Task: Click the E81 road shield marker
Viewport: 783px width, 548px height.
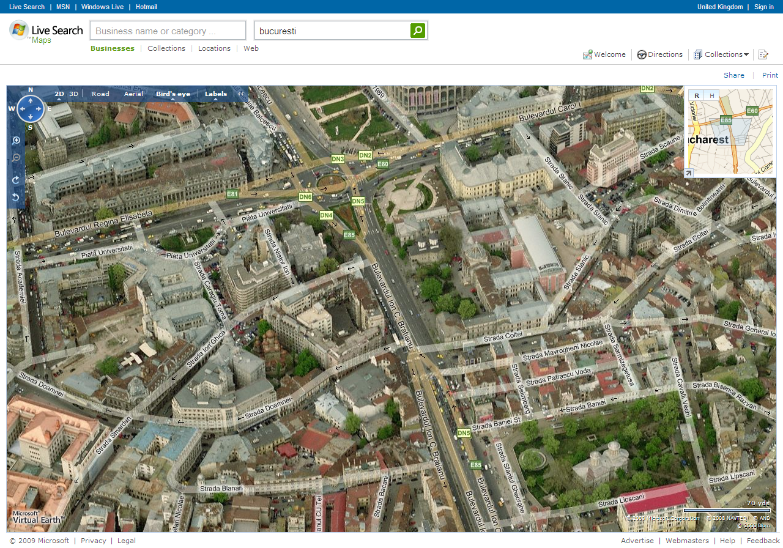Action: click(x=232, y=194)
